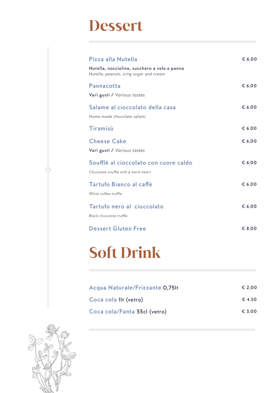Select Tartufo nero al cioccolato
279x393 pixels.
click(x=126, y=206)
